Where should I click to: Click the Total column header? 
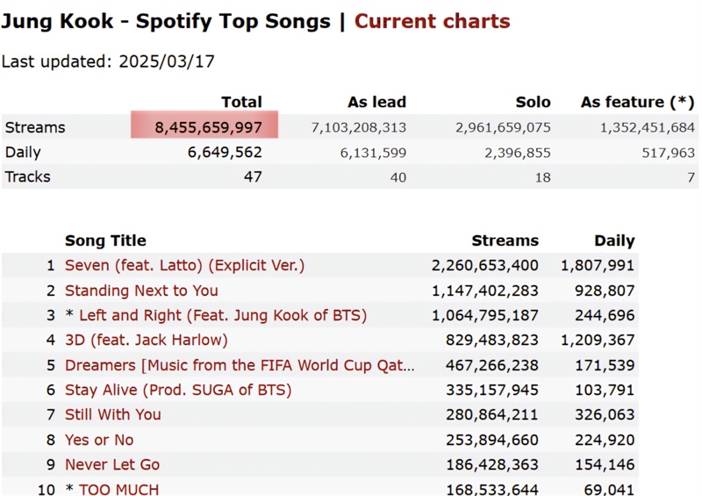(x=241, y=102)
